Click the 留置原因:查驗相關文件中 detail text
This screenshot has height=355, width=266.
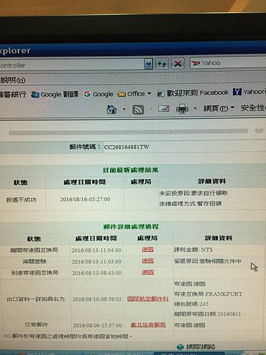click(207, 262)
